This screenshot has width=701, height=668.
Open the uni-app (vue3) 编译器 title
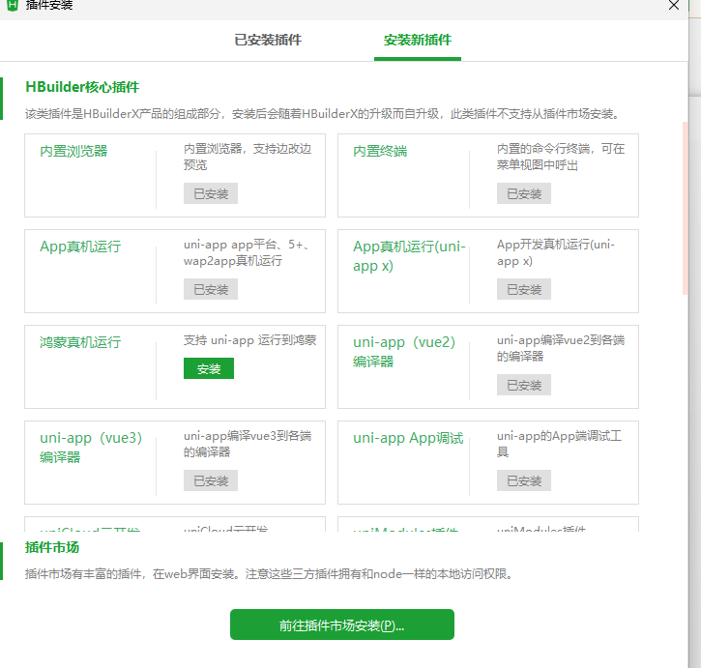[91, 448]
